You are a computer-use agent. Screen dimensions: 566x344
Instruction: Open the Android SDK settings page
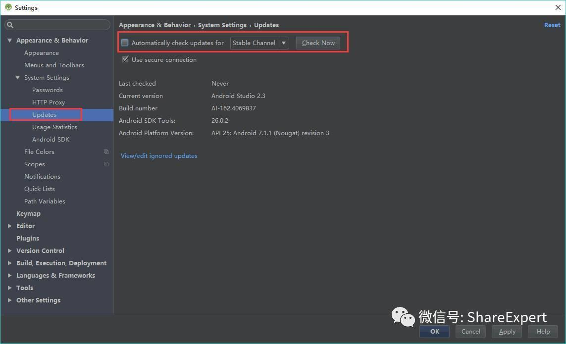51,140
